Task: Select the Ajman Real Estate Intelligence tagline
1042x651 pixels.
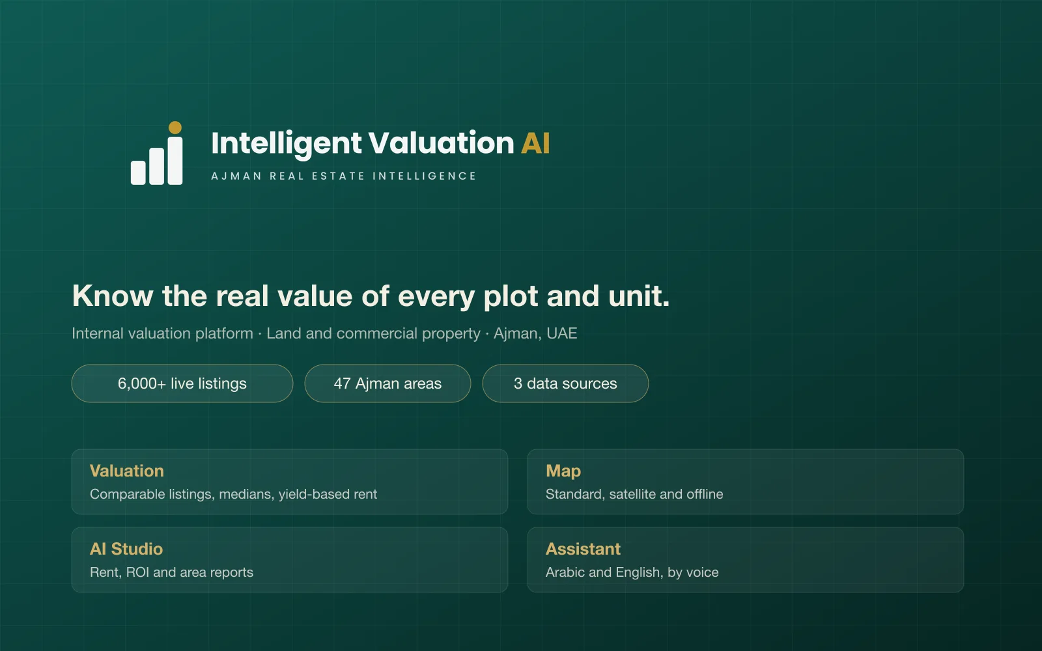Action: [x=344, y=176]
